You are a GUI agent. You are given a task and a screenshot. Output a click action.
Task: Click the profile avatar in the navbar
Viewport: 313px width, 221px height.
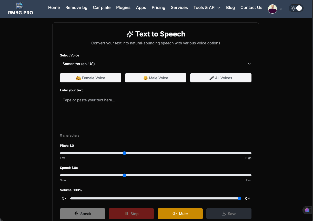272,9
